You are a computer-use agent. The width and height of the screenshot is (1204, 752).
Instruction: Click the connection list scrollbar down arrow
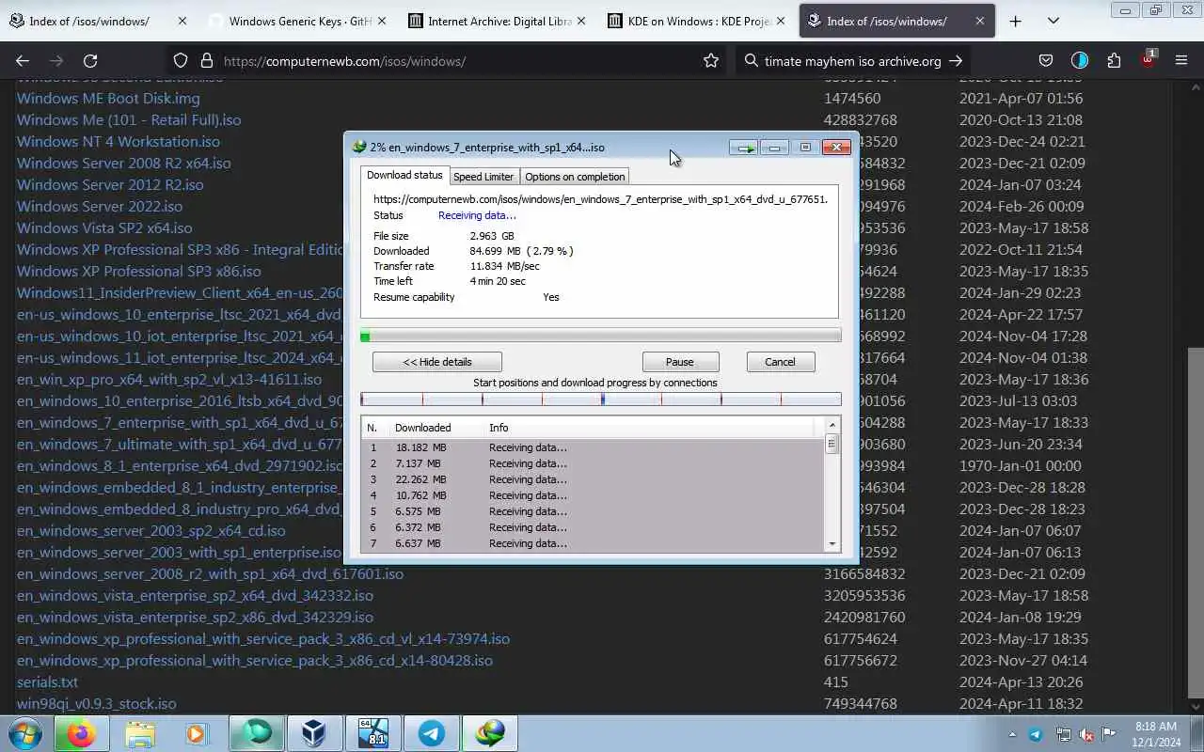pos(832,544)
